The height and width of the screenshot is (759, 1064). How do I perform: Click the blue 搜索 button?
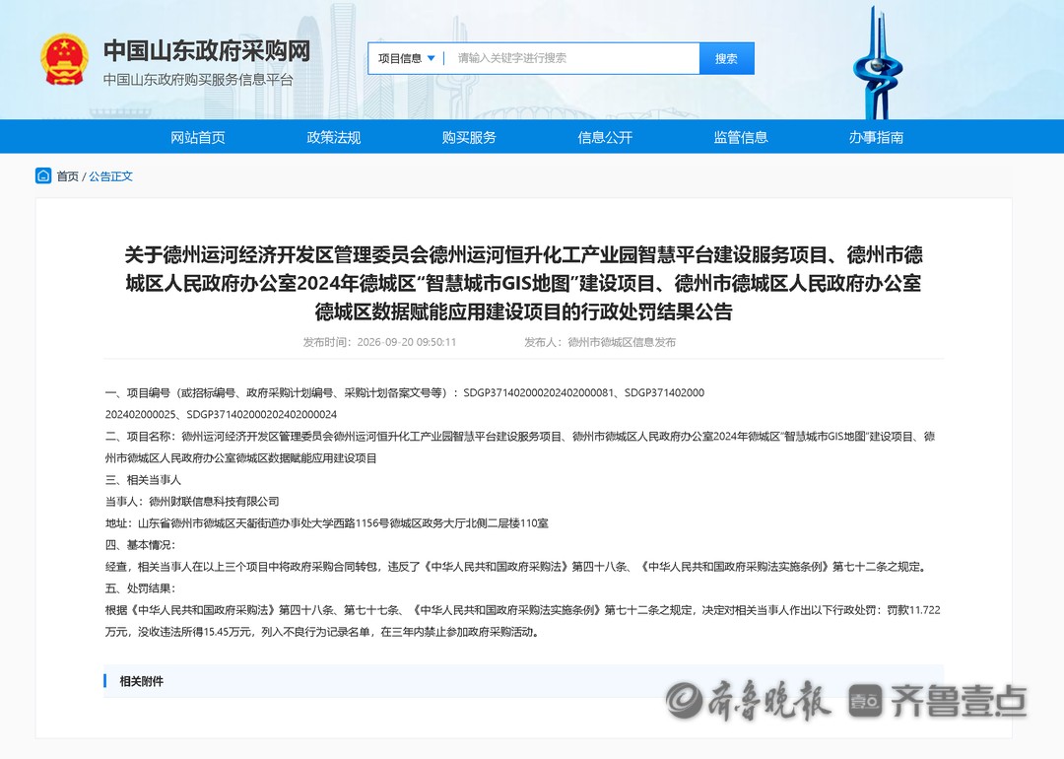[x=726, y=58]
